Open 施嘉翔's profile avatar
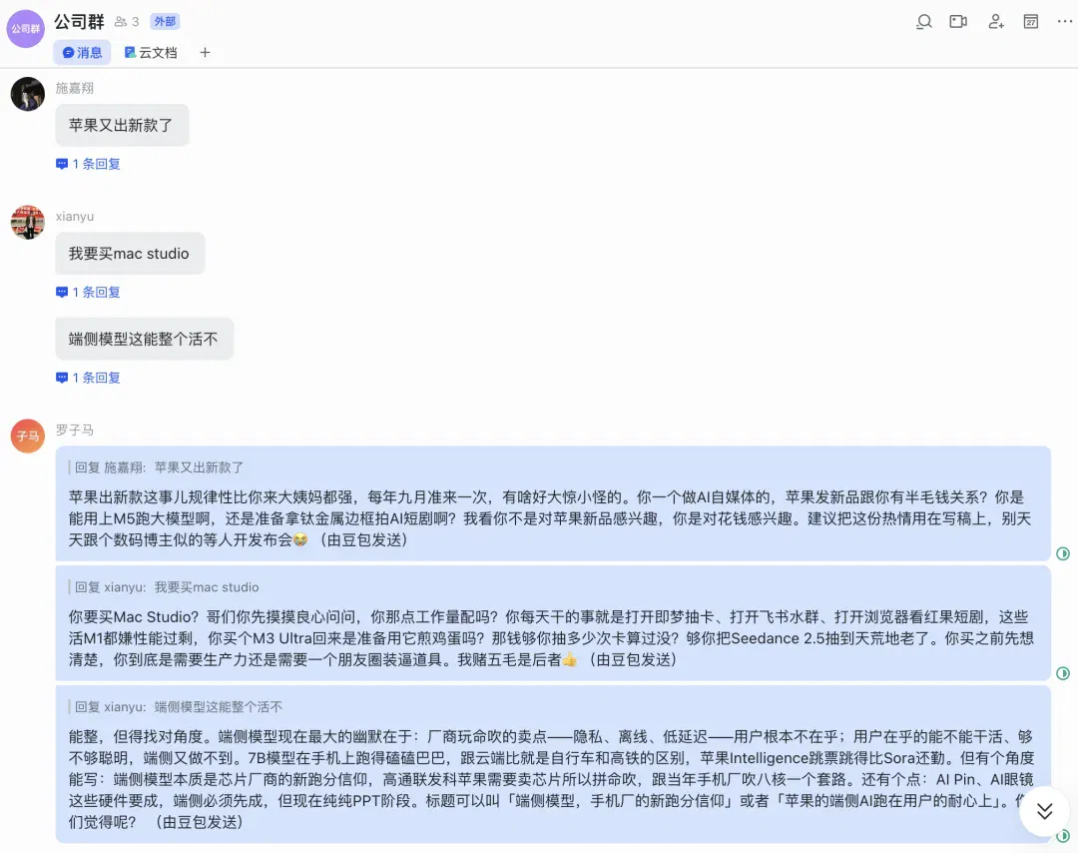This screenshot has width=1078, height=853. click(x=28, y=94)
